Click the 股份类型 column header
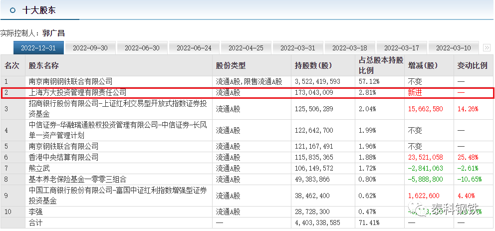Viewport: 495px width, 231px height. [x=231, y=66]
